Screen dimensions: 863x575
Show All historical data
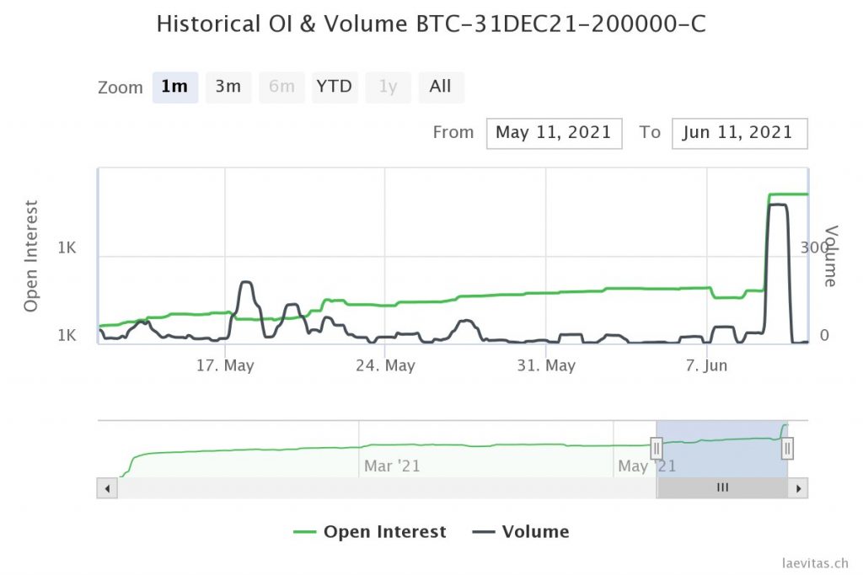(440, 87)
